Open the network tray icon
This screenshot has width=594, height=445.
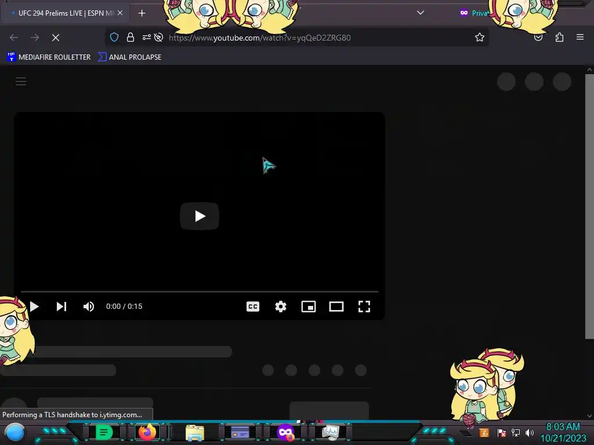click(x=516, y=432)
